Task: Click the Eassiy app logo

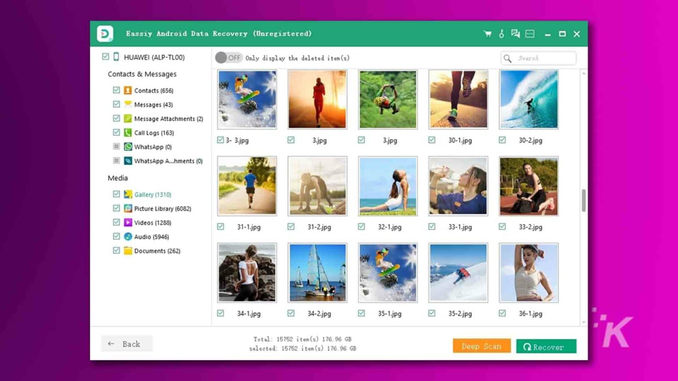Action: click(x=105, y=34)
